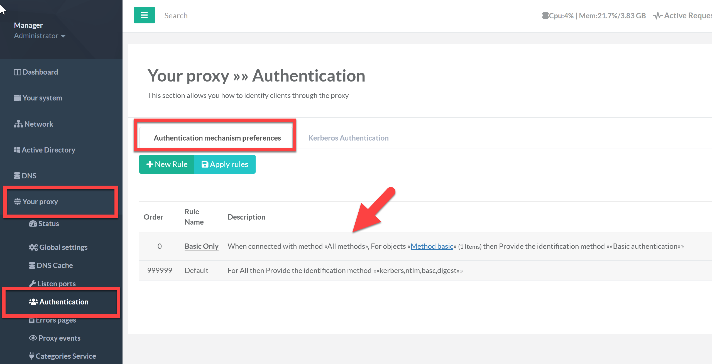Open the Method basic link
The width and height of the screenshot is (712, 364).
tap(432, 246)
